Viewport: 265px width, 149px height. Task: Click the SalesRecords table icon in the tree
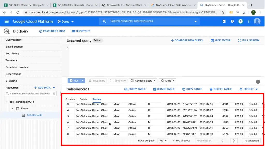(x=23, y=115)
